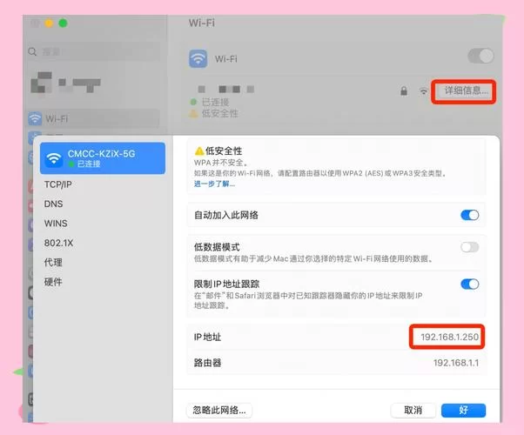Enable 低数据模式 switch
Screen dimensions: 524x435
click(469, 247)
